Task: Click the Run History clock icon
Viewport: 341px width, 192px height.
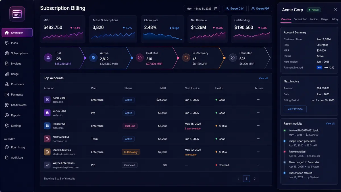Action: 7,147
